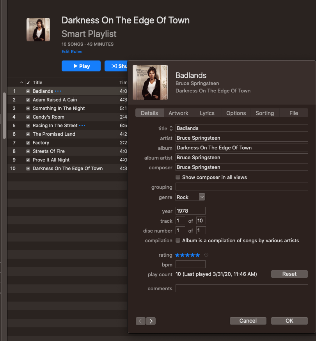
Task: Click the Play button
Action: coord(81,66)
